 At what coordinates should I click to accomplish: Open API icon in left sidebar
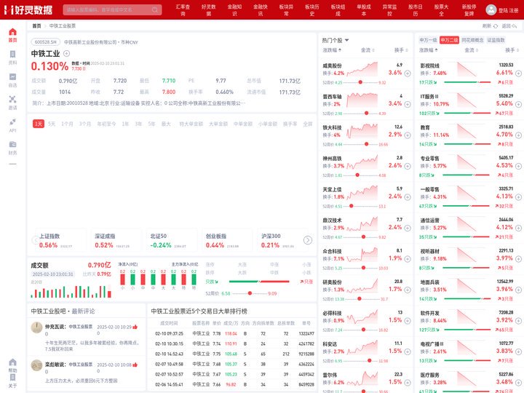[12, 122]
